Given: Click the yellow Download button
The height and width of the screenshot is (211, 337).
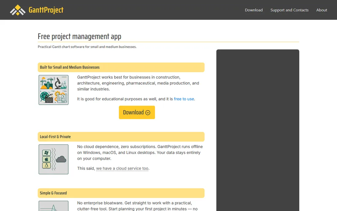Looking at the screenshot, I should pos(137,112).
